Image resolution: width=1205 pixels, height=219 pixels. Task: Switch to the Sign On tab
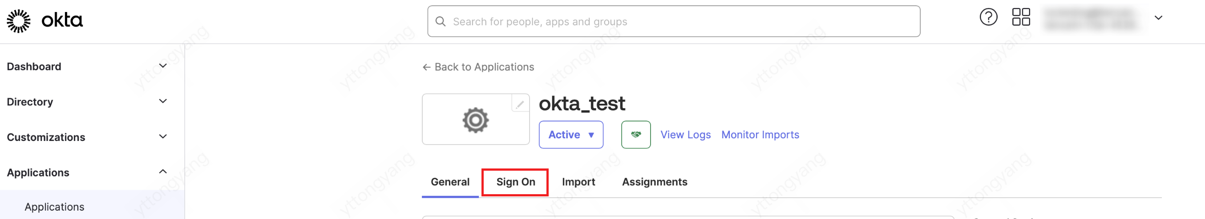tap(515, 182)
